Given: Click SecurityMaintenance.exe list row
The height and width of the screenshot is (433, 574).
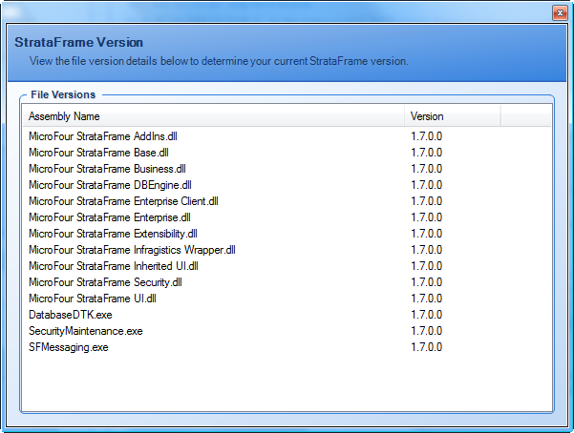Looking at the screenshot, I should [x=85, y=331].
